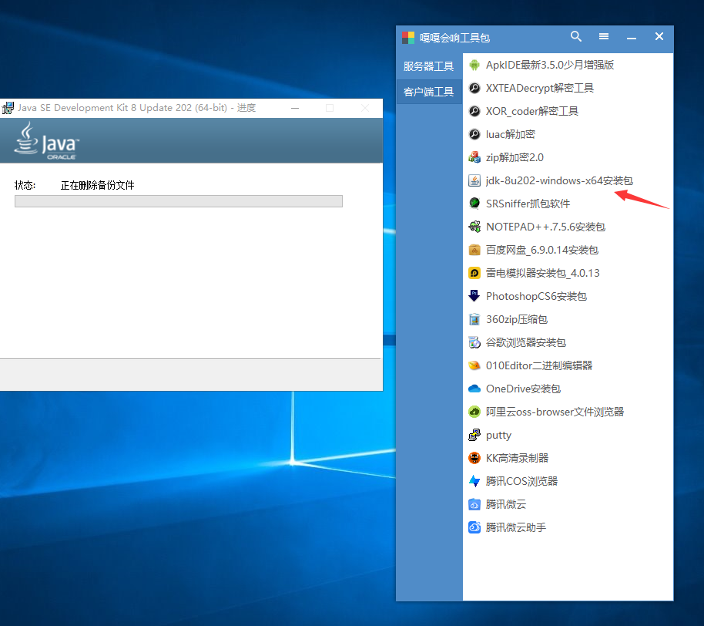Click the 腾讯COS浏览器 icon

coord(474,481)
